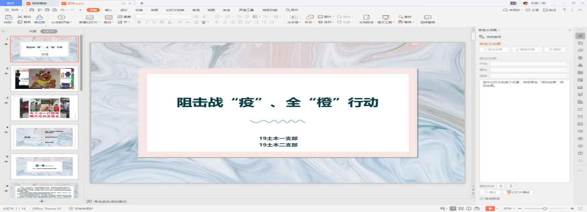Toggle bold formatting in the ribbon
Image resolution: width=587 pixels, height=212 pixels.
[x=139, y=22]
